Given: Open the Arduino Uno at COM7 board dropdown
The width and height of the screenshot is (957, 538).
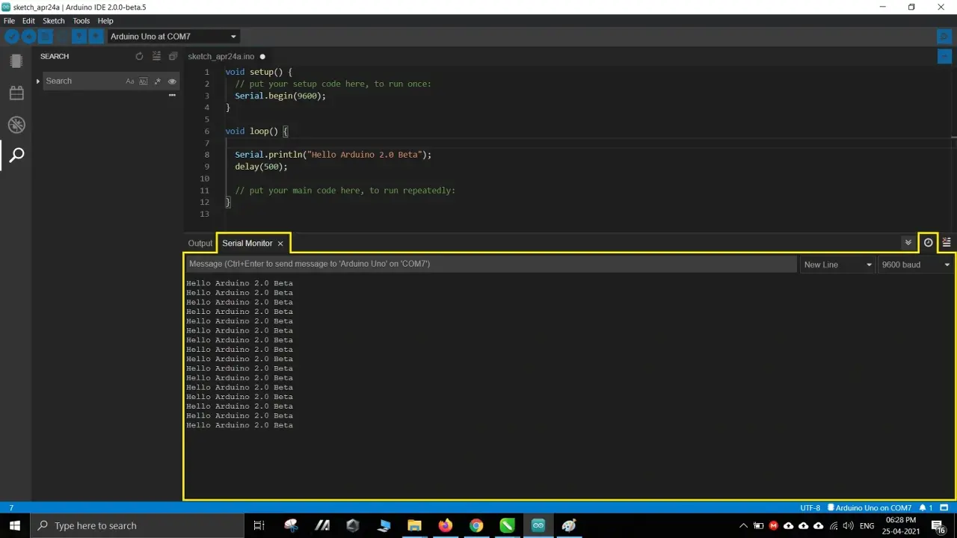Looking at the screenshot, I should pyautogui.click(x=173, y=36).
